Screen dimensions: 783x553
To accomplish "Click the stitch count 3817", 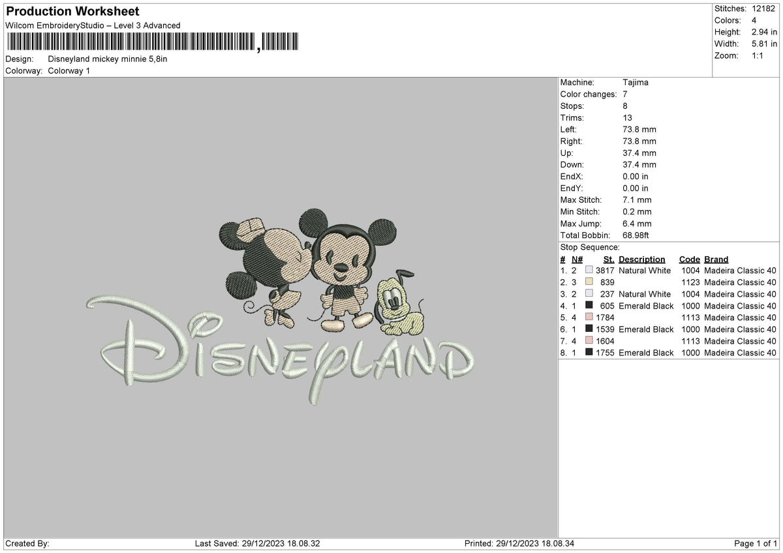I will (x=605, y=271).
